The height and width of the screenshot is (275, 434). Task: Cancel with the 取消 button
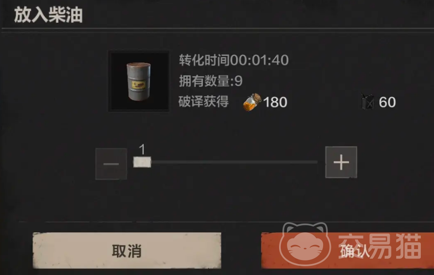(127, 251)
